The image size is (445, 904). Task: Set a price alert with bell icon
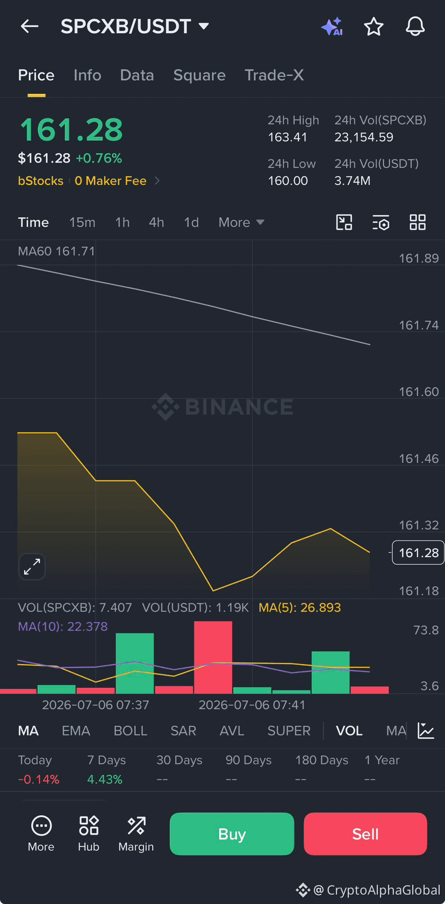click(415, 26)
